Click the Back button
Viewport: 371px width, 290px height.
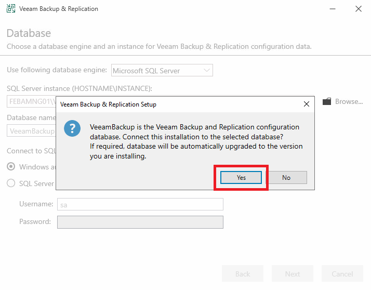243,274
